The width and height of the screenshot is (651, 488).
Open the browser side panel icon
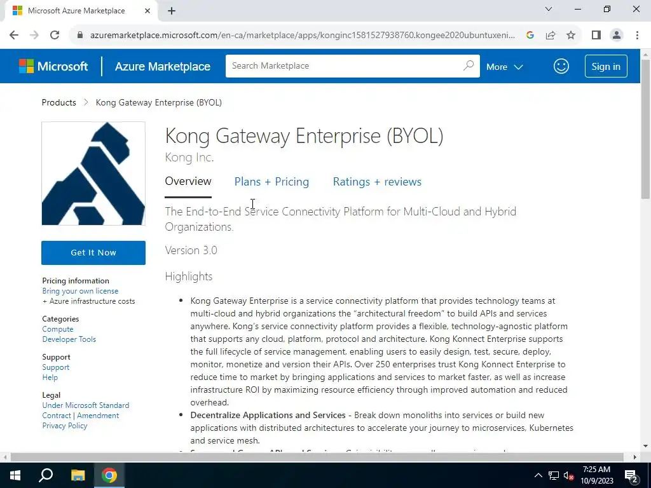(596, 36)
